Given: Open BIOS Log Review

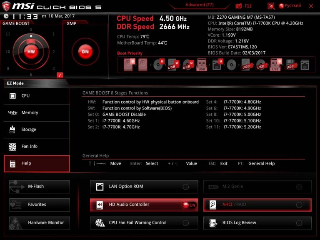Looking at the screenshot, I should pyautogui.click(x=257, y=223).
